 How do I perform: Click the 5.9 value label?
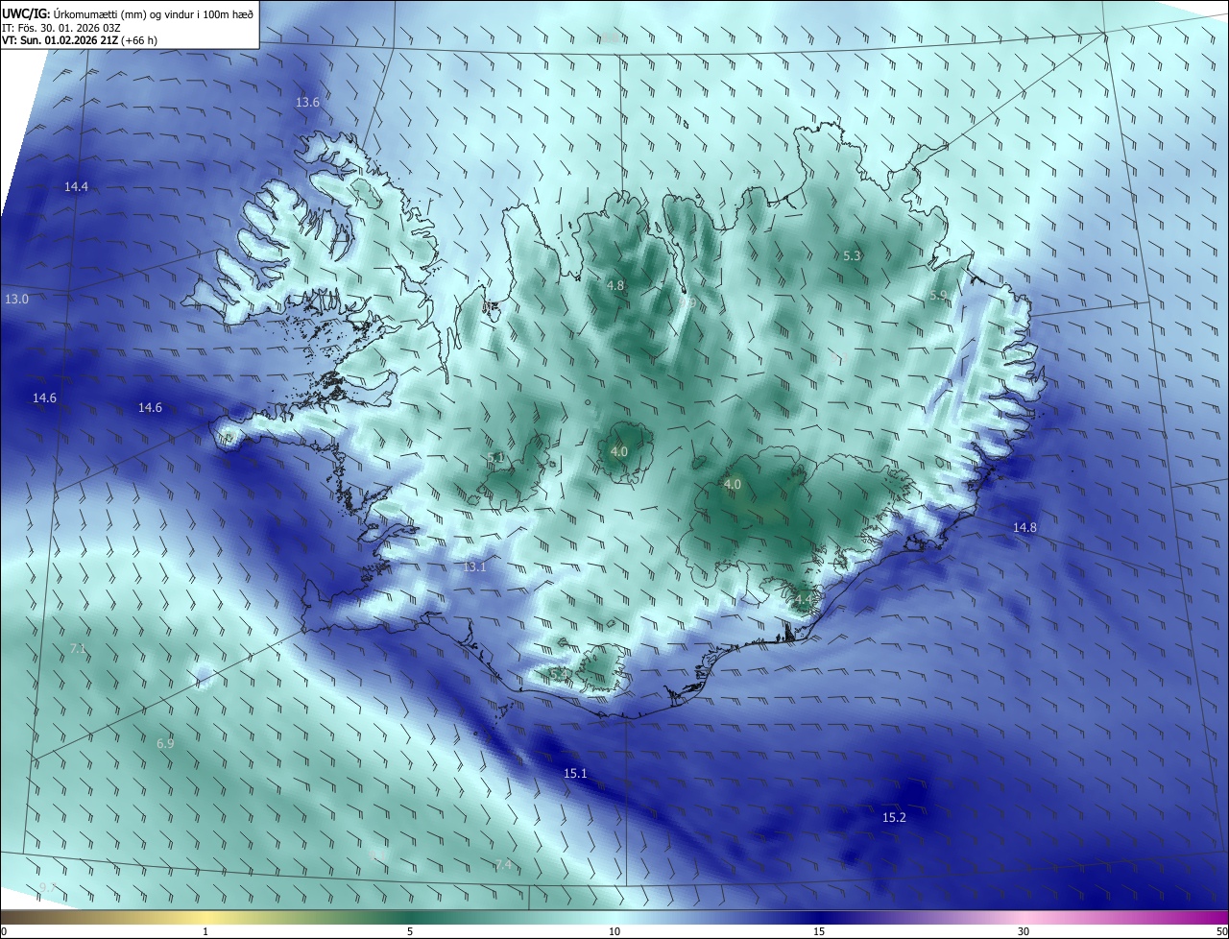pyautogui.click(x=939, y=296)
